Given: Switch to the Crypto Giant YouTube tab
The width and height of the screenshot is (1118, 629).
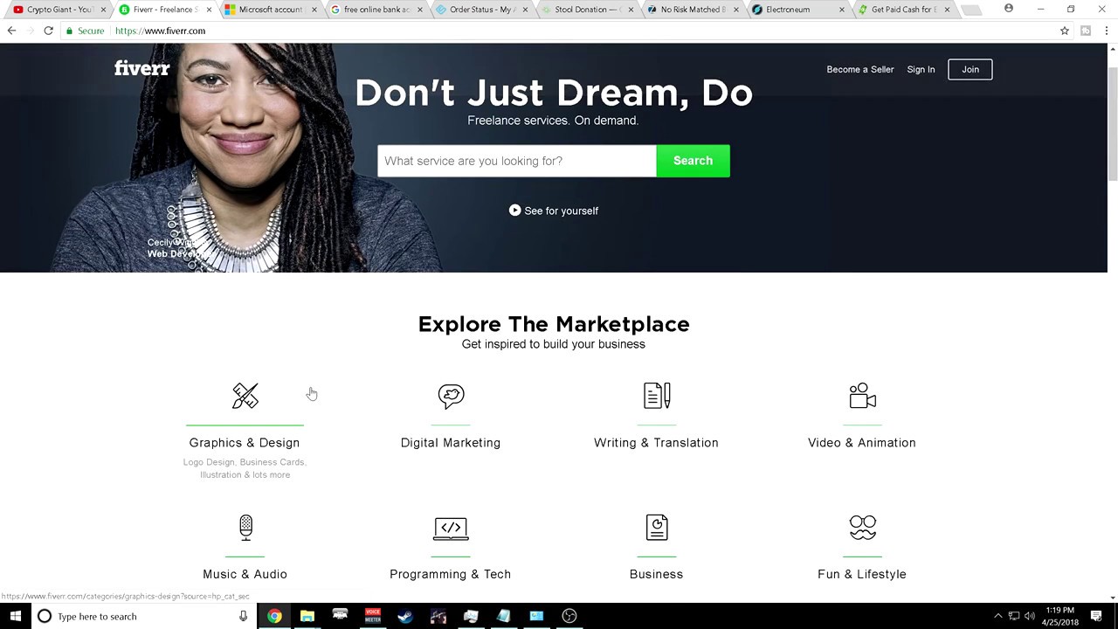Looking at the screenshot, I should point(59,10).
